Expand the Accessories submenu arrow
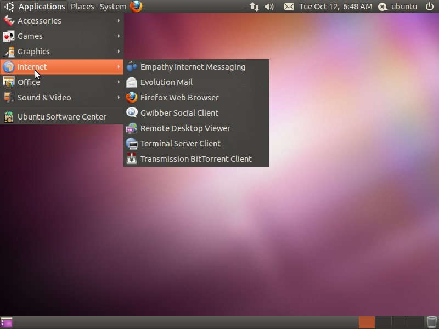The image size is (439, 329). click(x=119, y=21)
